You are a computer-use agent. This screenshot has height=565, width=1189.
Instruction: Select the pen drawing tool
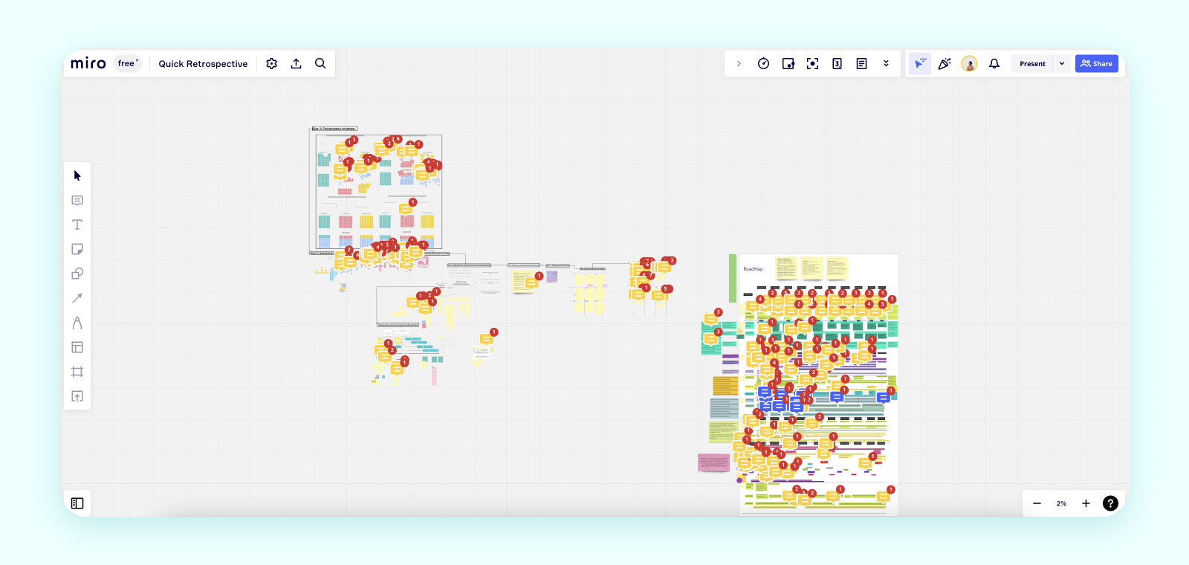pyautogui.click(x=77, y=323)
